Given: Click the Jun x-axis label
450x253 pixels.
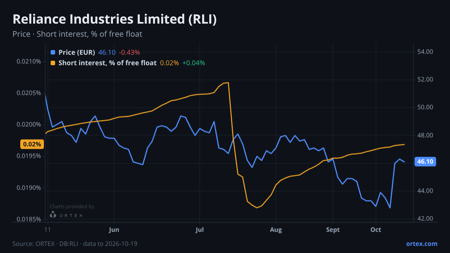Looking at the screenshot, I should [x=114, y=229].
